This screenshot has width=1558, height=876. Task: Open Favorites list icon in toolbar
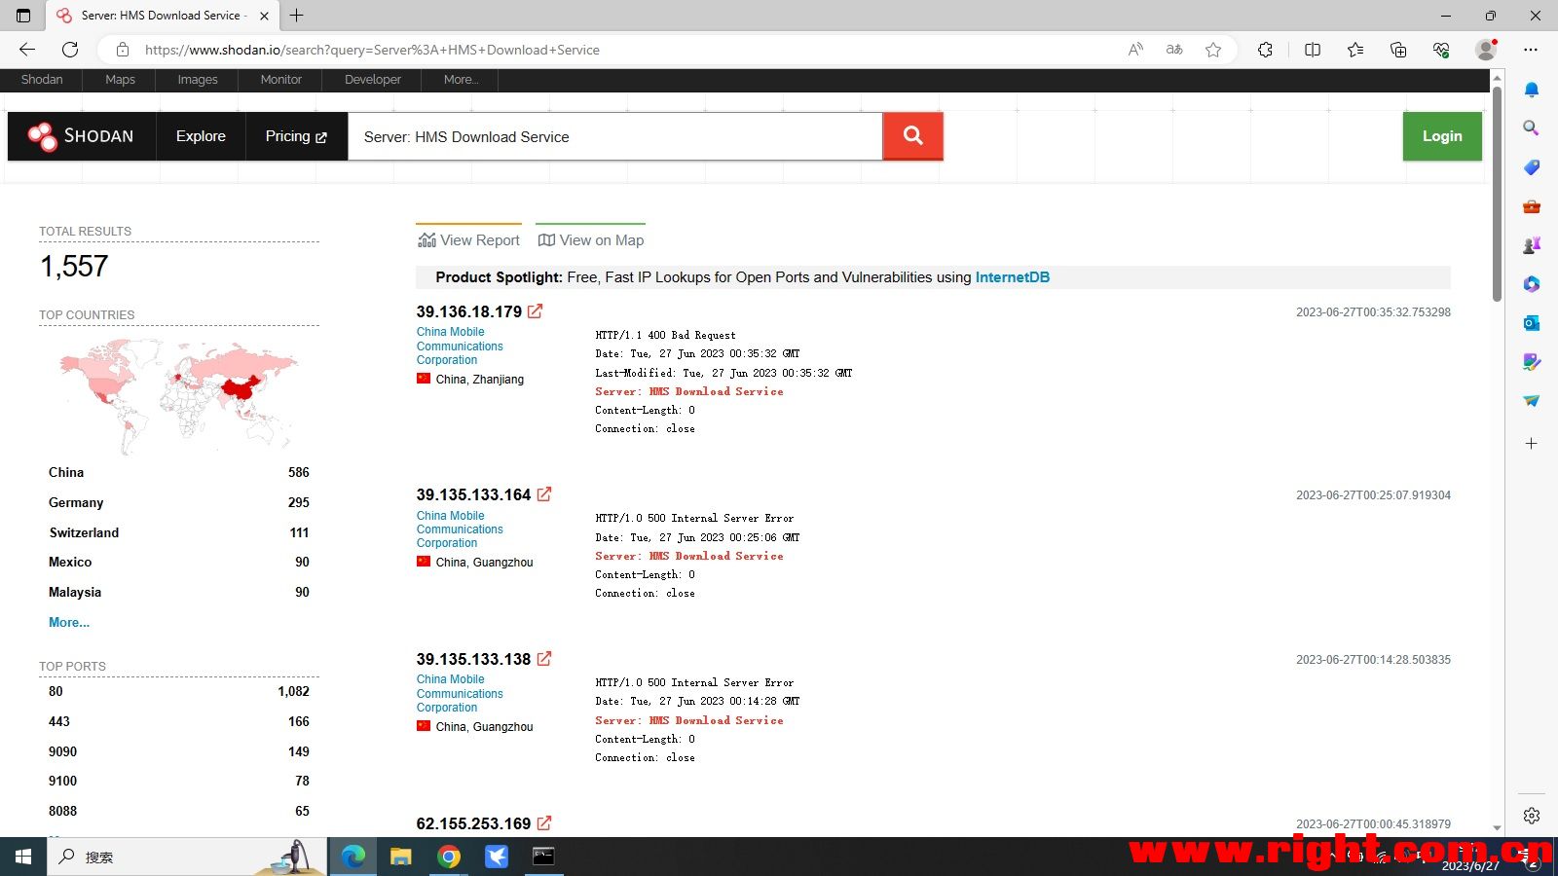coord(1355,50)
